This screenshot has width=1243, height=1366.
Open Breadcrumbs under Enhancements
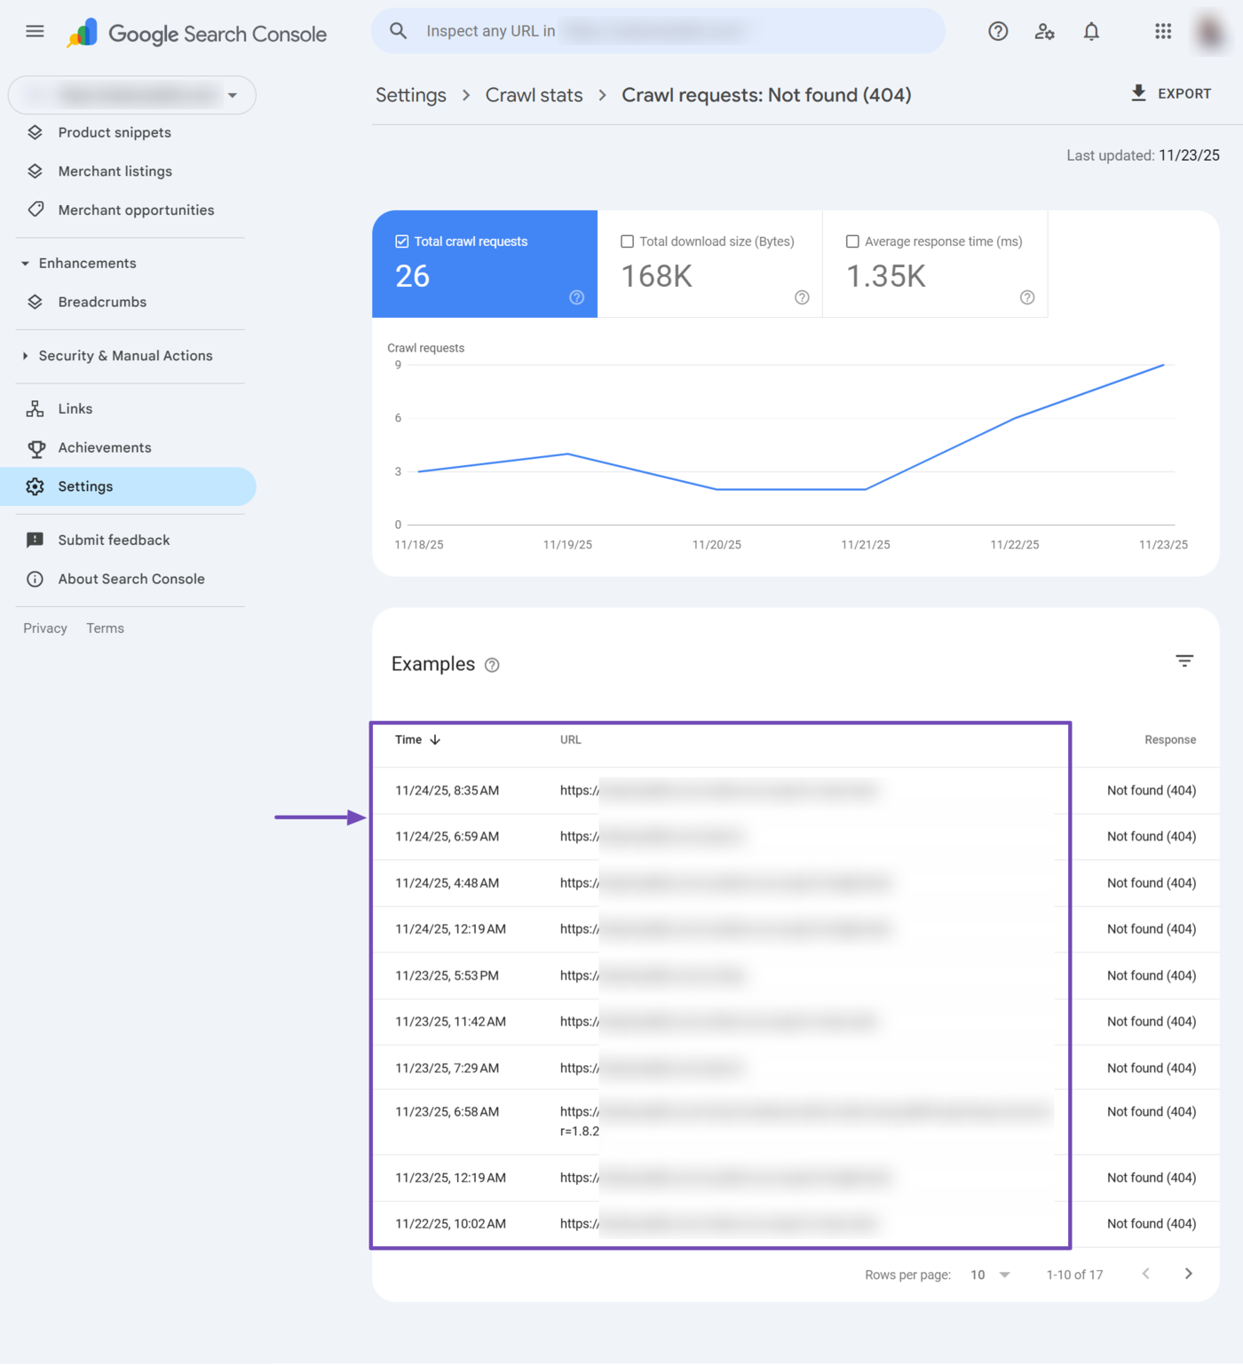pos(102,302)
